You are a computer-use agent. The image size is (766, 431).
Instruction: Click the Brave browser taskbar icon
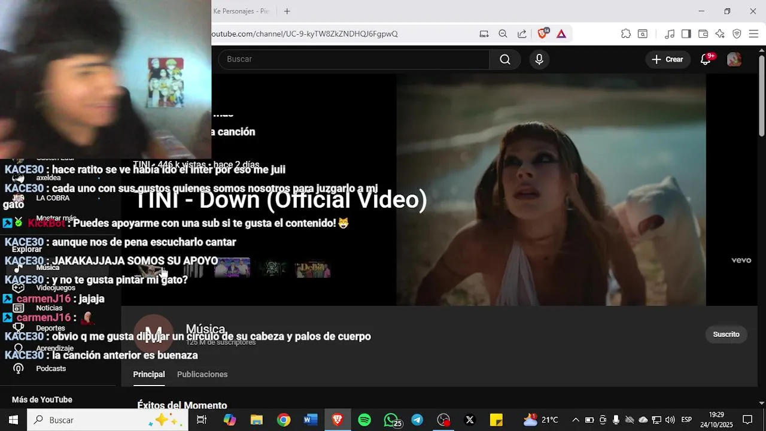click(338, 420)
